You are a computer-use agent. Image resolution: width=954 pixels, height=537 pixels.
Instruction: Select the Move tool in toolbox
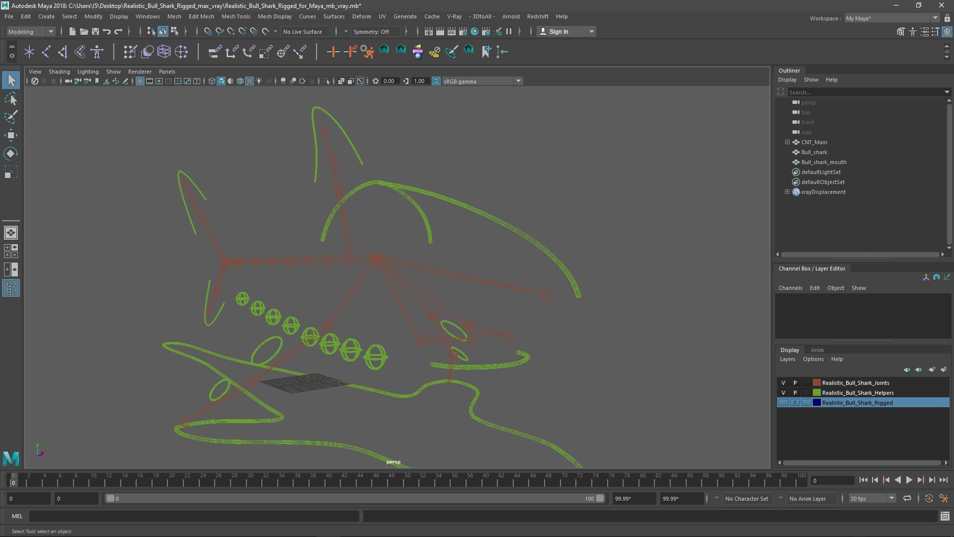[x=10, y=135]
